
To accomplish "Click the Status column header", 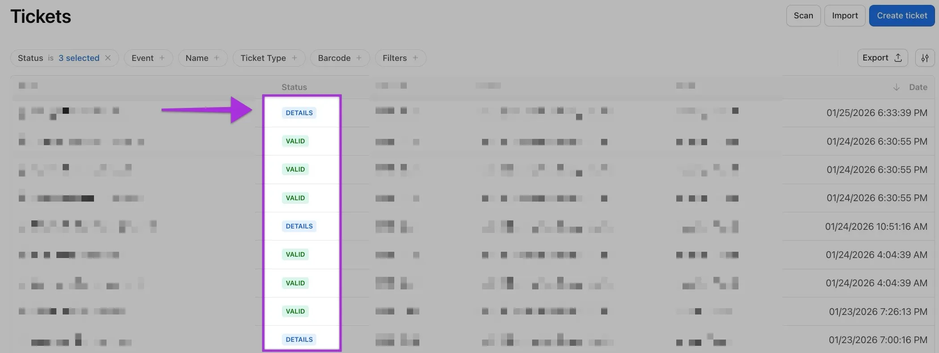I will pos(294,87).
